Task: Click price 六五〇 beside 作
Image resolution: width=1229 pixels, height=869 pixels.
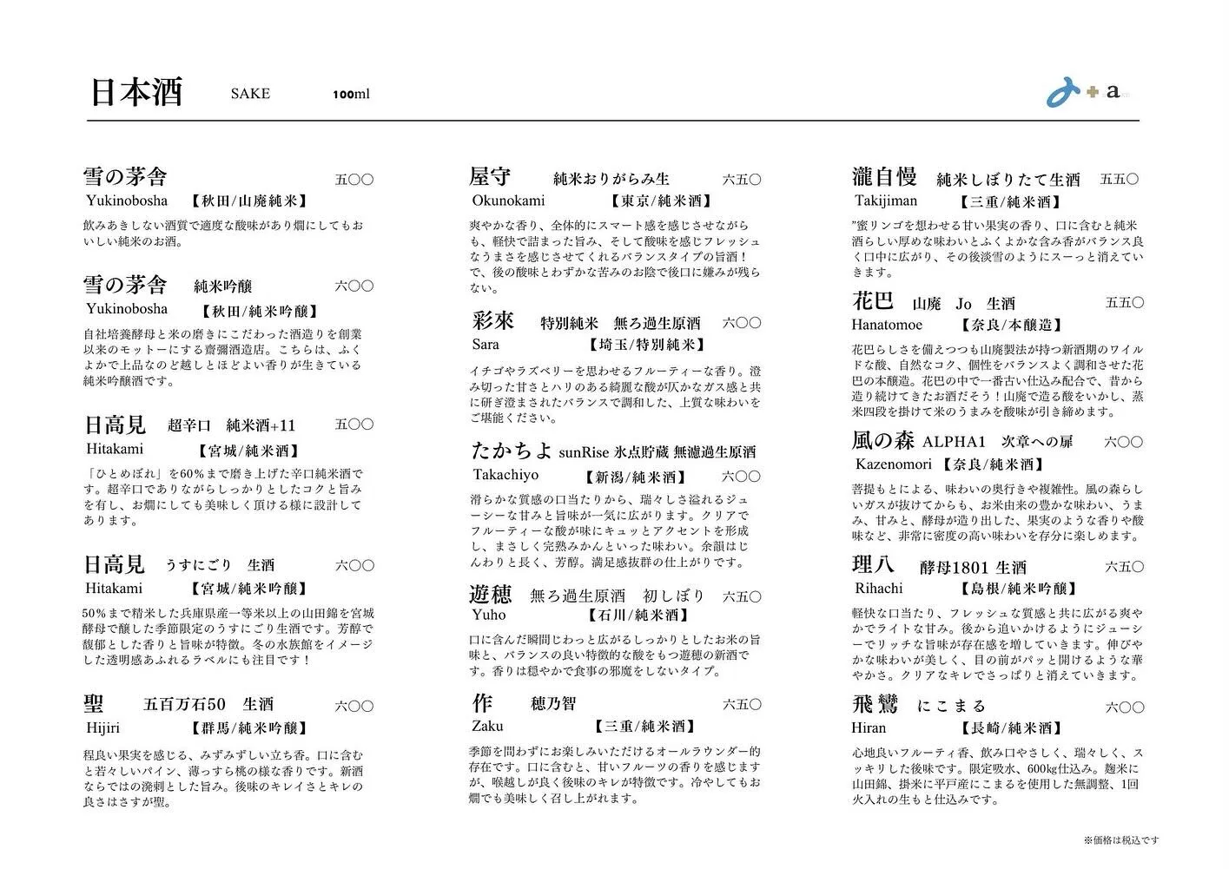Action: tap(742, 705)
